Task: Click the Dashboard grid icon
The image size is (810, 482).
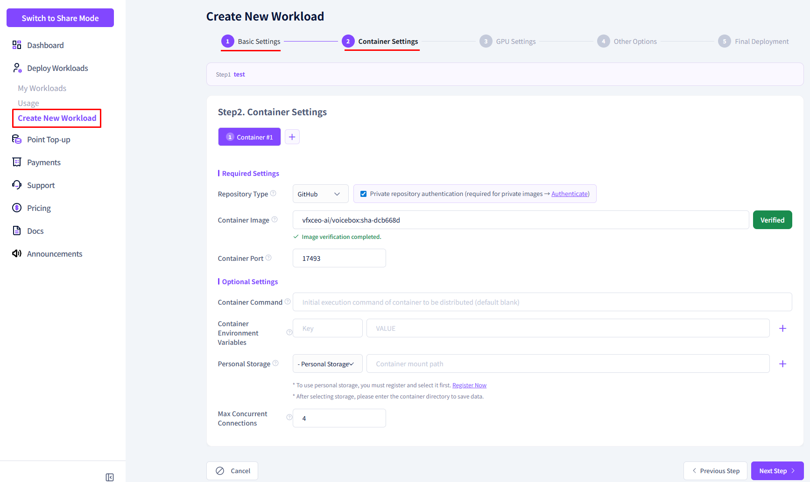Action: (x=17, y=45)
